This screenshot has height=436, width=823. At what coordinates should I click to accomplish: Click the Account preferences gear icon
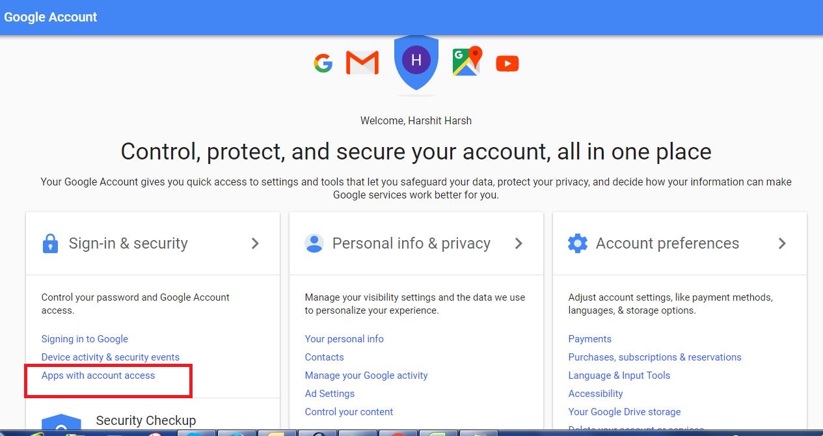(x=578, y=243)
